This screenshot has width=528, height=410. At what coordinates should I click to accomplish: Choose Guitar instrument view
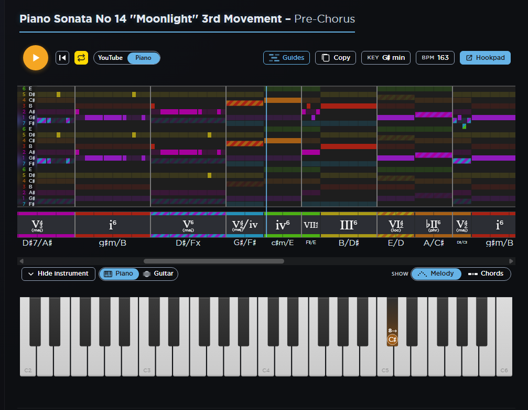(x=158, y=274)
